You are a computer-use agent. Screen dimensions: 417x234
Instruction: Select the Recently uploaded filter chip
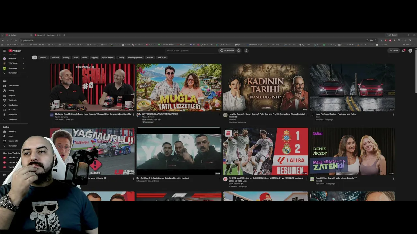(135, 58)
